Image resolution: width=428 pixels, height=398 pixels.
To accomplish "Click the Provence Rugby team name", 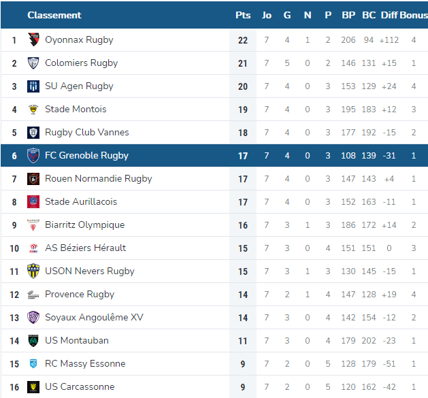I will pos(80,295).
